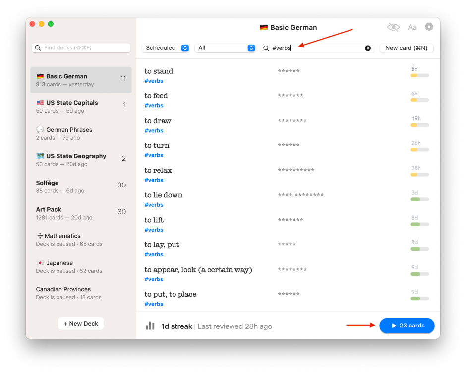Select the 'to stand' card
This screenshot has height=373, width=466.
click(288, 76)
